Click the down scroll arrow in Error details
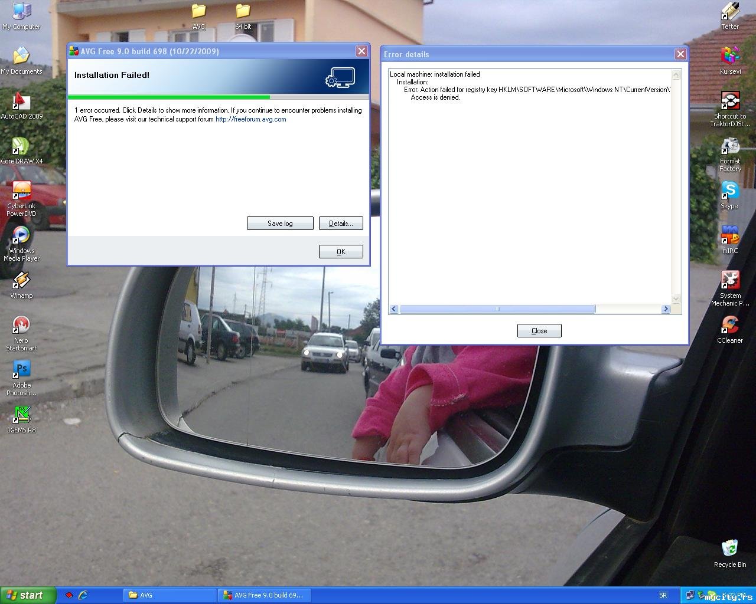756x604 pixels. [x=676, y=299]
